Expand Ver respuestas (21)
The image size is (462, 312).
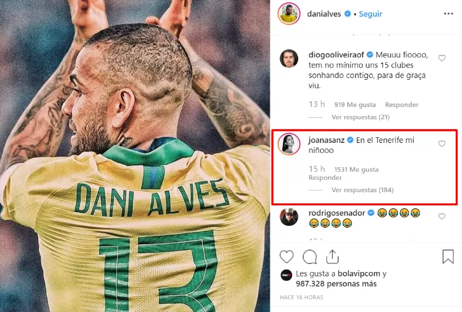[360, 117]
